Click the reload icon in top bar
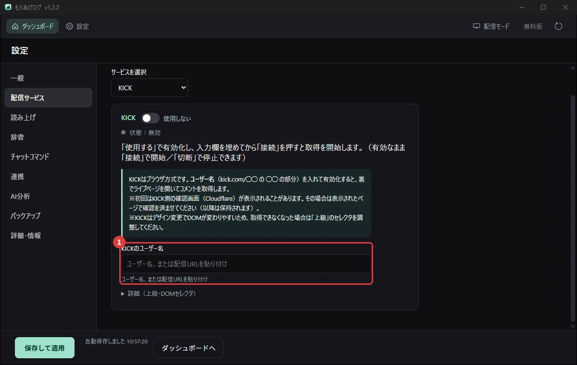Image resolution: width=577 pixels, height=365 pixels. (x=558, y=26)
